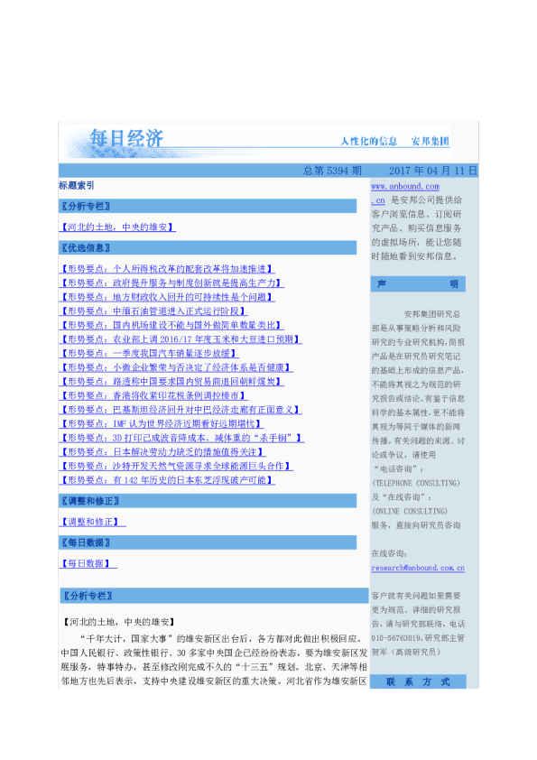
Task: Open link 3D打印已成波音降成本的杀手锏
Action: coord(181,438)
